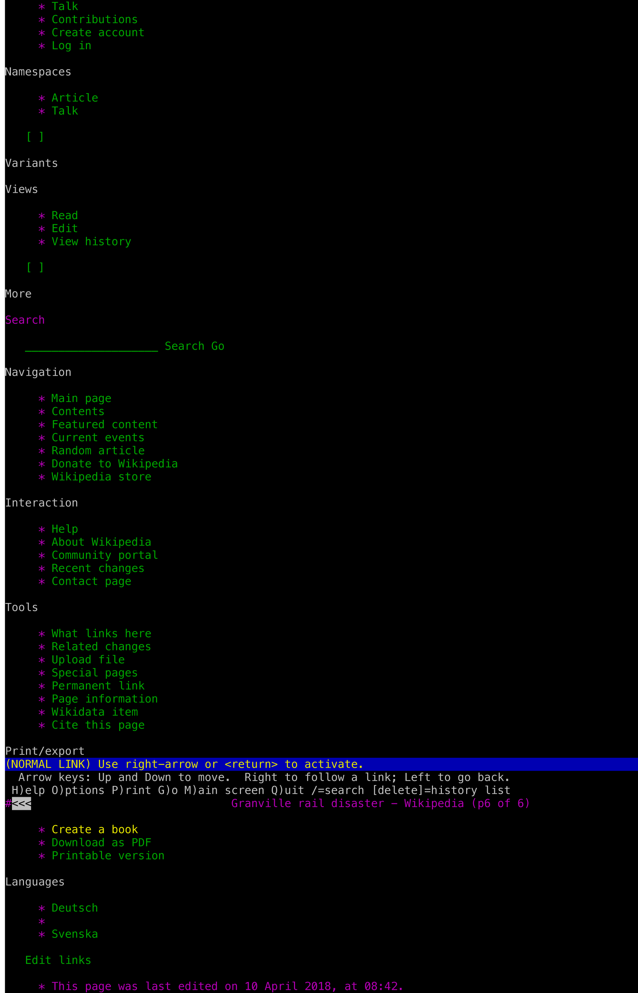Click Q)uit in Lynx command bar

click(288, 790)
